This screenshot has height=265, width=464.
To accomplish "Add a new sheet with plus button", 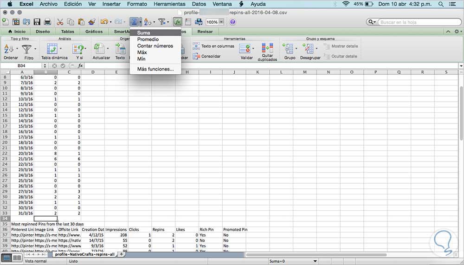I will 121,254.
